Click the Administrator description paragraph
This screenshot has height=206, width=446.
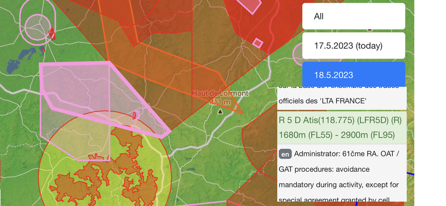[x=342, y=173]
